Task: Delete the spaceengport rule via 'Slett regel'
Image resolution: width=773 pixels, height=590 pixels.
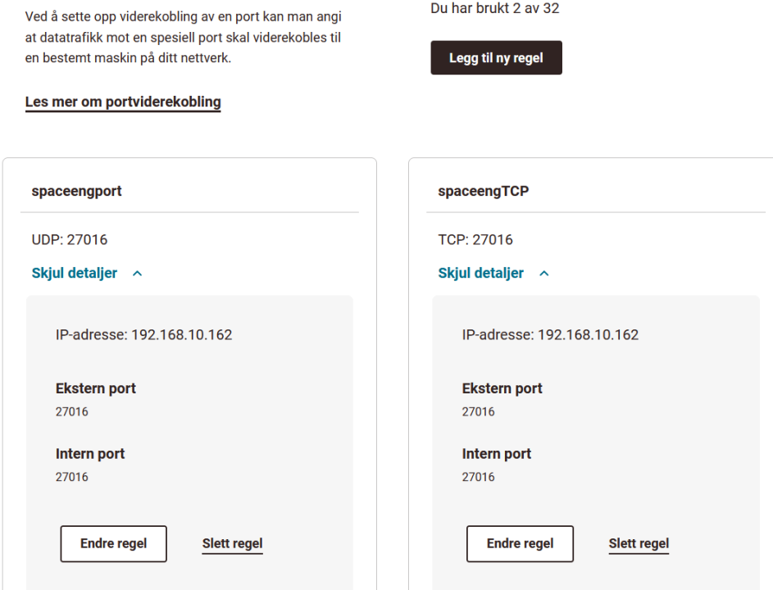Action: 232,543
